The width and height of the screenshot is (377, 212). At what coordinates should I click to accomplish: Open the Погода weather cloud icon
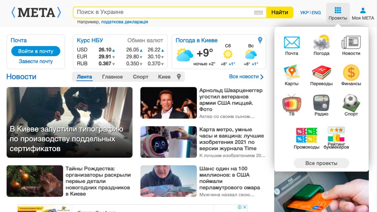pyautogui.click(x=321, y=43)
